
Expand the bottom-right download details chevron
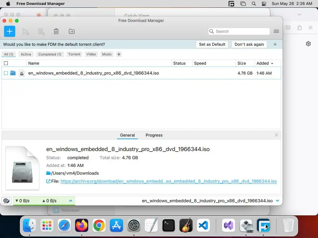point(277,201)
